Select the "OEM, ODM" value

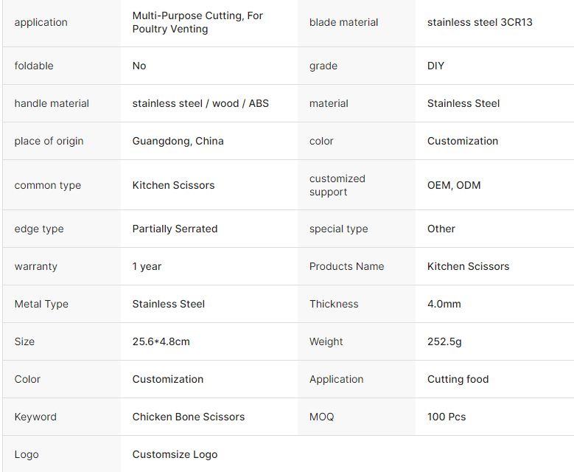tap(454, 185)
